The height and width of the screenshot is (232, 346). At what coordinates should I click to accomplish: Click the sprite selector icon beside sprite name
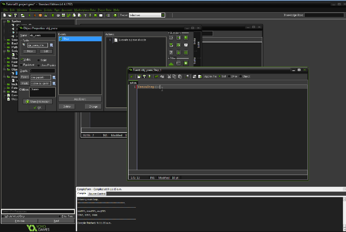pyautogui.click(x=51, y=45)
